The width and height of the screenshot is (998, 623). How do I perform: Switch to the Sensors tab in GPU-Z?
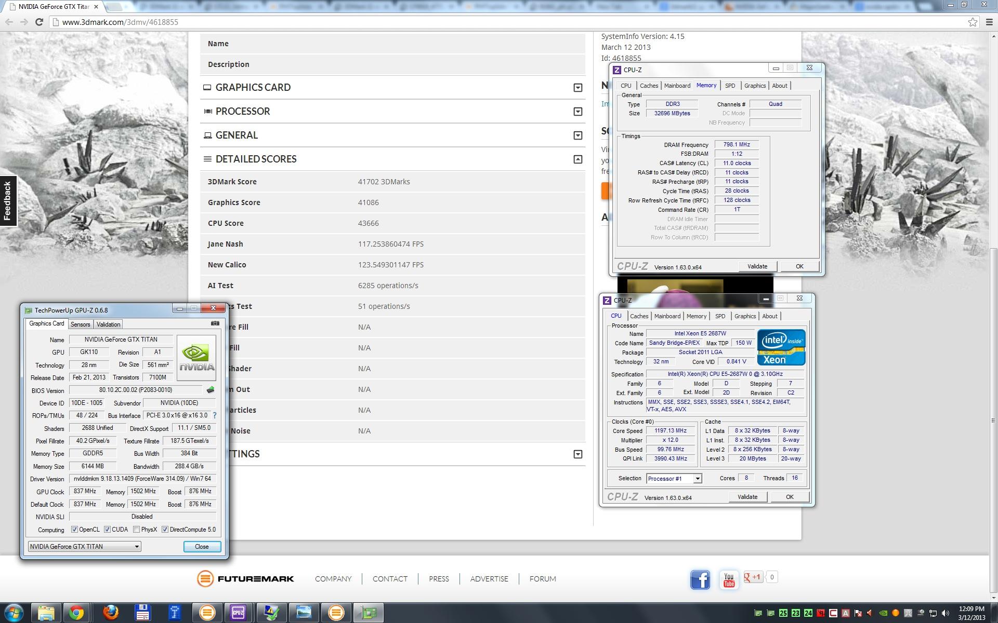click(x=80, y=324)
